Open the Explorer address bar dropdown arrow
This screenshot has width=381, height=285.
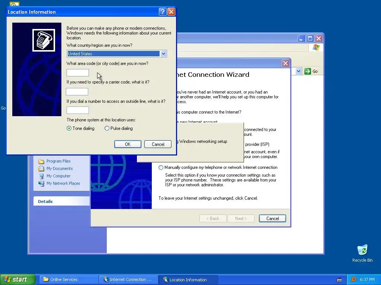(299, 71)
